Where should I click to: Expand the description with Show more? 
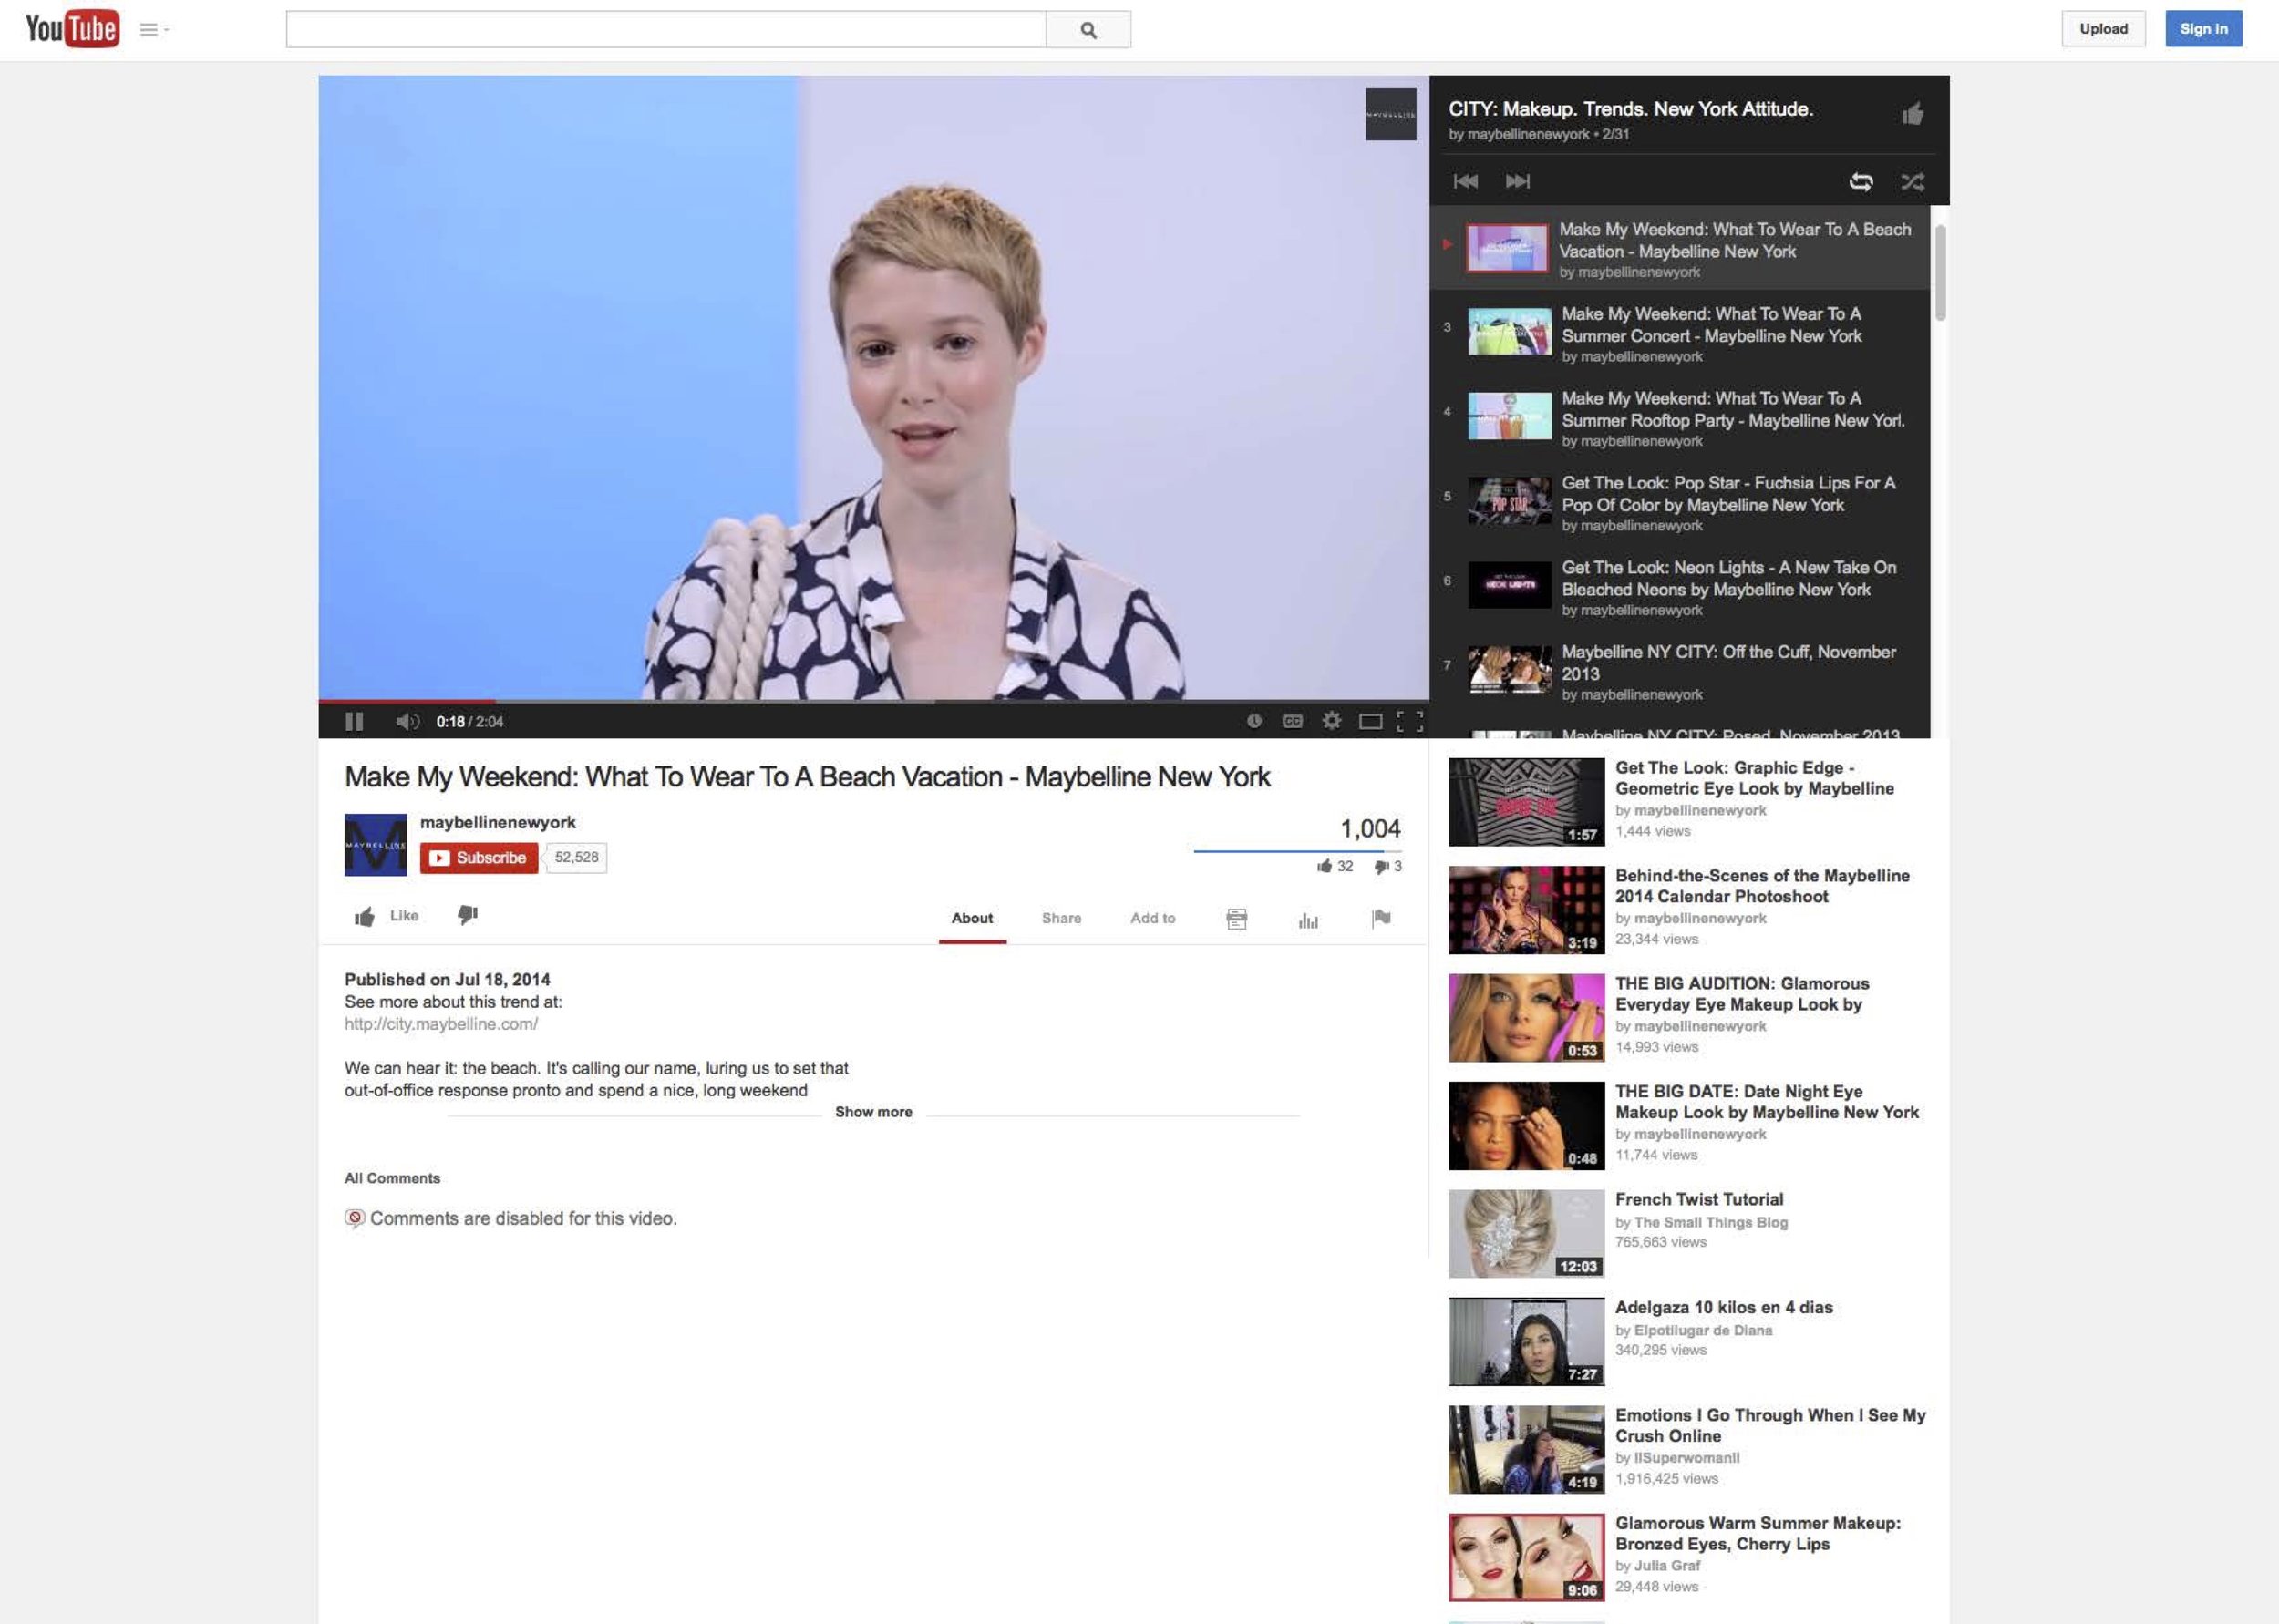point(873,1112)
